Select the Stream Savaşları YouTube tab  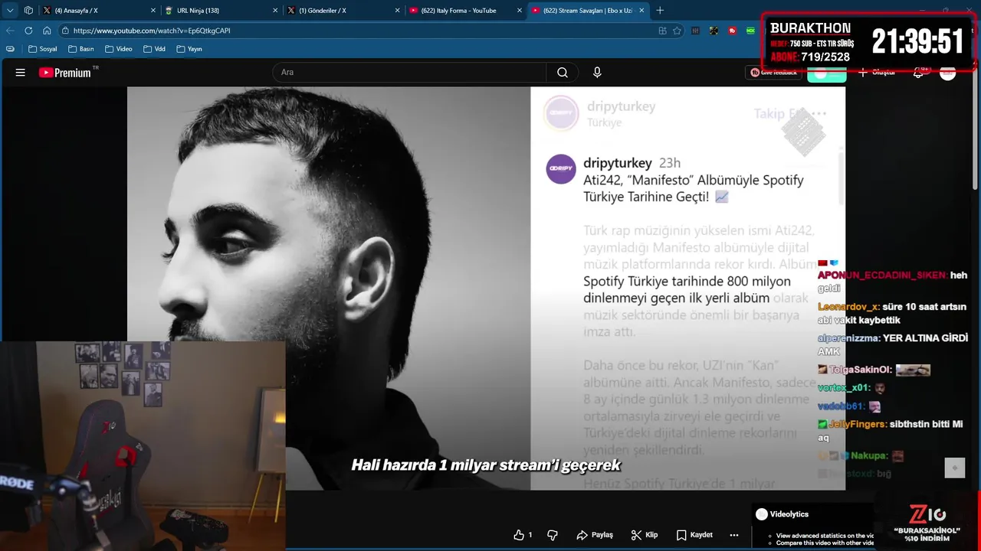coord(589,11)
